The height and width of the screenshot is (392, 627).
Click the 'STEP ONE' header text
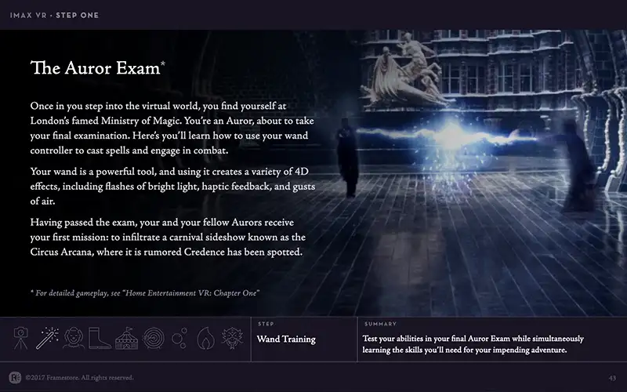click(77, 15)
